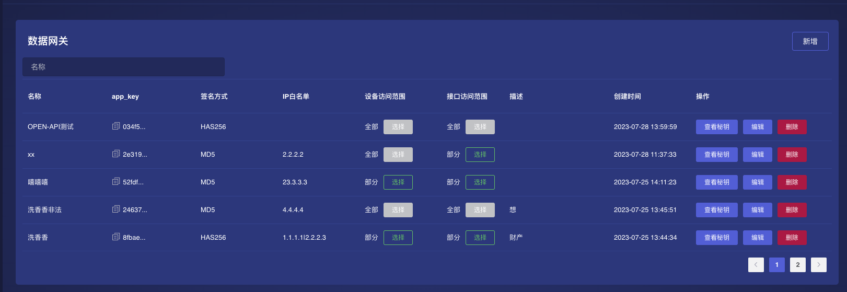The width and height of the screenshot is (847, 292).
Task: View secret key for OPEN-API测试
Action: (716, 127)
